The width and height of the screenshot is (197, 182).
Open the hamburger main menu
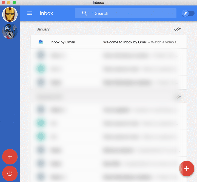30,13
